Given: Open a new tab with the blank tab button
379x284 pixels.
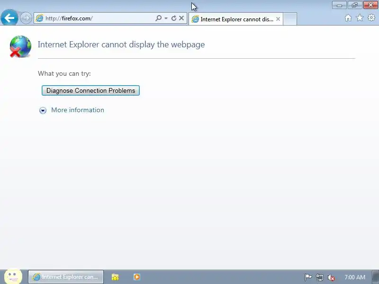Looking at the screenshot, I should (290, 19).
